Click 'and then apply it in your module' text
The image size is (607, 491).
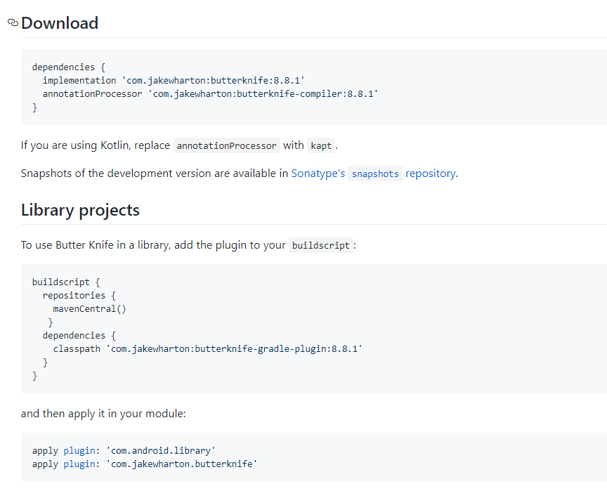(x=103, y=414)
